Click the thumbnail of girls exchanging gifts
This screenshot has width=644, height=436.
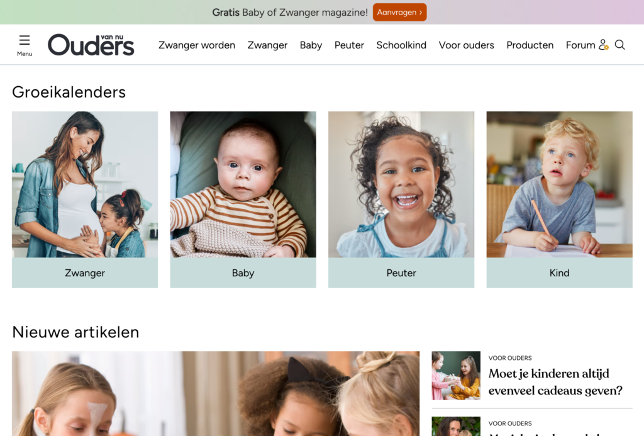coord(456,375)
